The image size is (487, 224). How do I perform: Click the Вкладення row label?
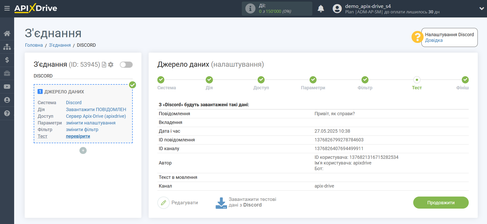[x=170, y=122]
